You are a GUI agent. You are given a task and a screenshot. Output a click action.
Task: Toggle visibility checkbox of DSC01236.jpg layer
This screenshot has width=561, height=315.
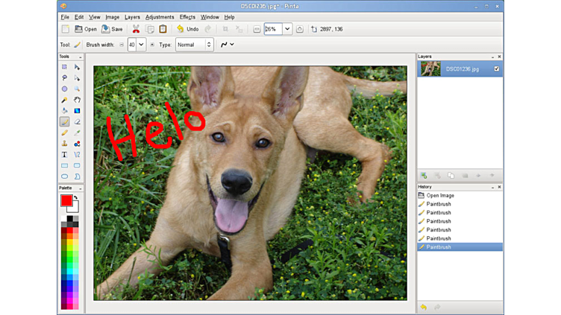coord(497,69)
